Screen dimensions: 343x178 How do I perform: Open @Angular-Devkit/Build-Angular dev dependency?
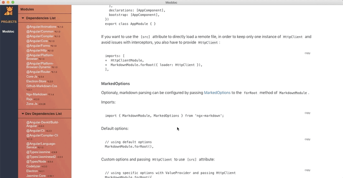[42, 124]
